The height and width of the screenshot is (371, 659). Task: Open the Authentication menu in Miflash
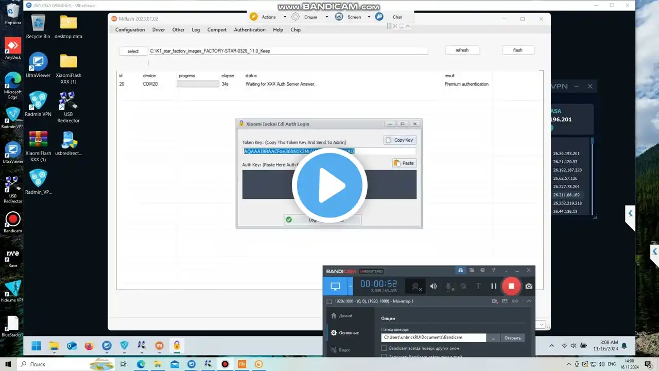[x=250, y=30]
